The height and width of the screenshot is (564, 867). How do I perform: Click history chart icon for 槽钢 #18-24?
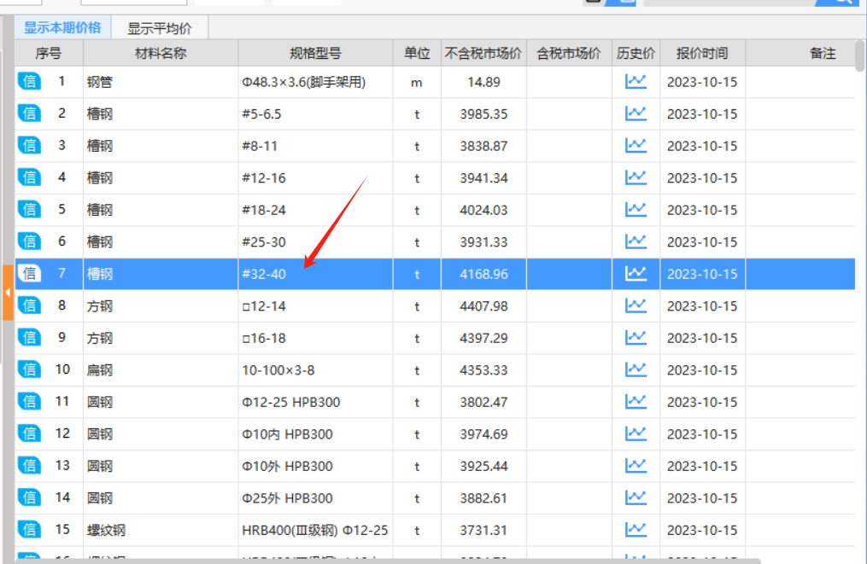[x=636, y=210]
